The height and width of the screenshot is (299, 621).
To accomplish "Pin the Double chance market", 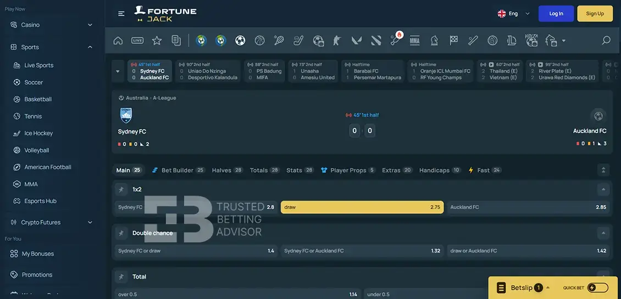I will click(121, 233).
